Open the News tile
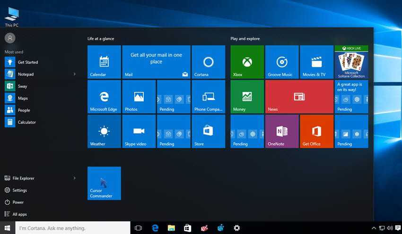 tap(299, 97)
